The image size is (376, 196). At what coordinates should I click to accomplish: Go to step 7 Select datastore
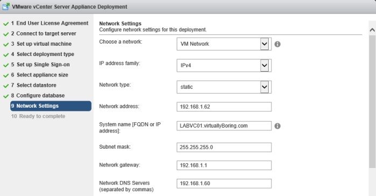[33, 85]
